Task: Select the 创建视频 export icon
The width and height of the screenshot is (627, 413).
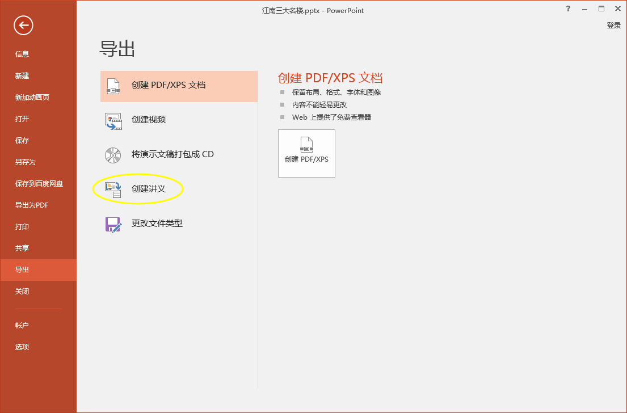Action: [x=113, y=120]
